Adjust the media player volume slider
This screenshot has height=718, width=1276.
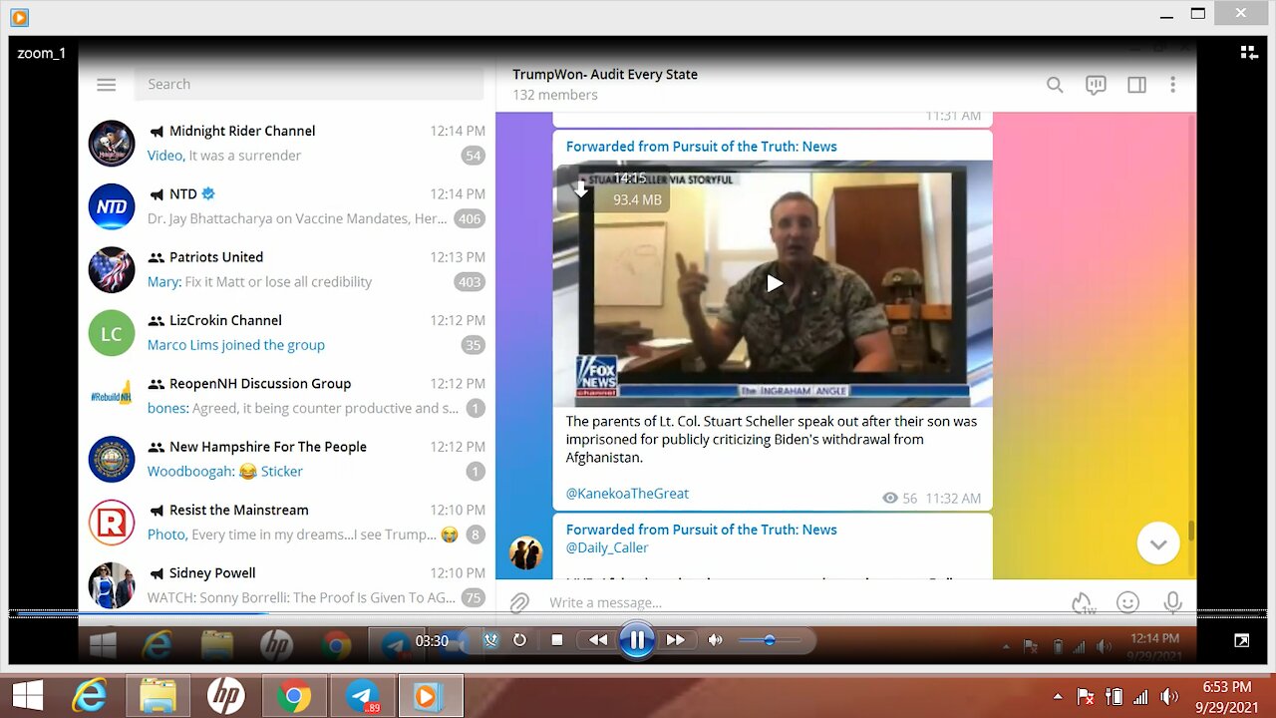point(769,640)
